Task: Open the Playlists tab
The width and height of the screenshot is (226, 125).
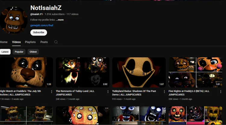Action: (30, 42)
